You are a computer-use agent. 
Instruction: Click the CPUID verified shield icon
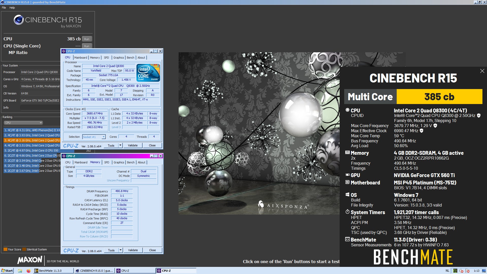click(479, 115)
